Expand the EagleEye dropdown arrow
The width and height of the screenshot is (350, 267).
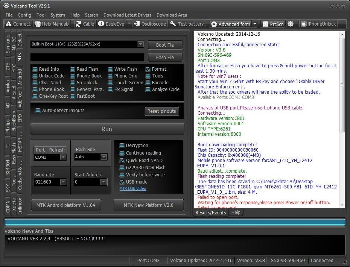click(x=129, y=24)
